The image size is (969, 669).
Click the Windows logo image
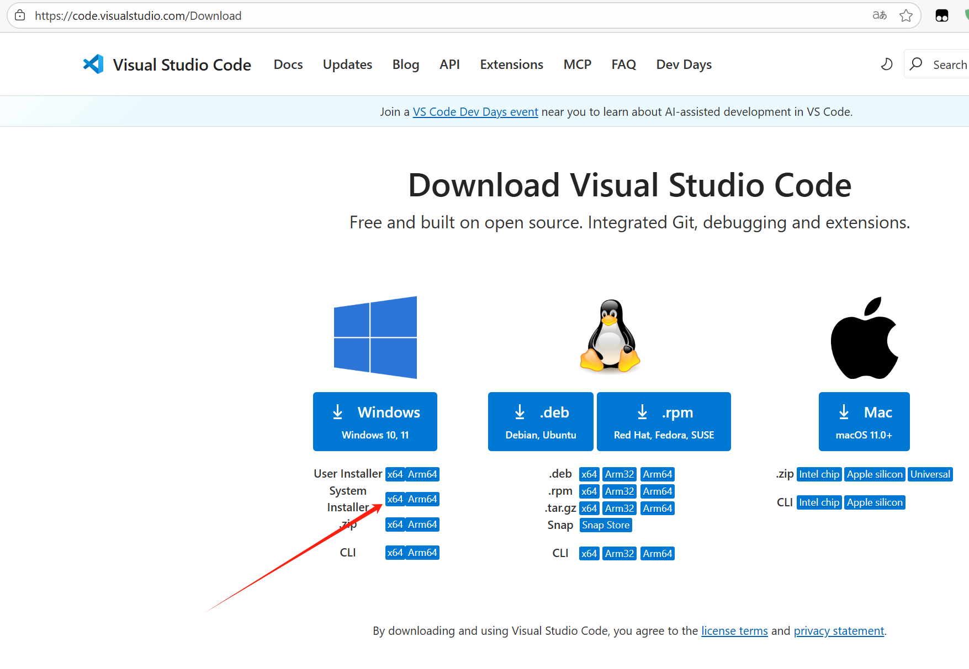375,338
